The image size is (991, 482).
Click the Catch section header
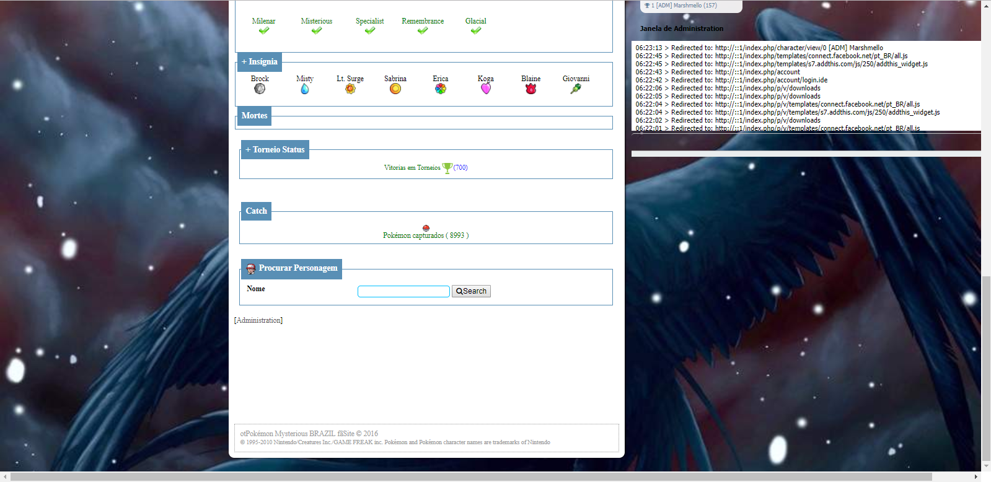tap(257, 211)
